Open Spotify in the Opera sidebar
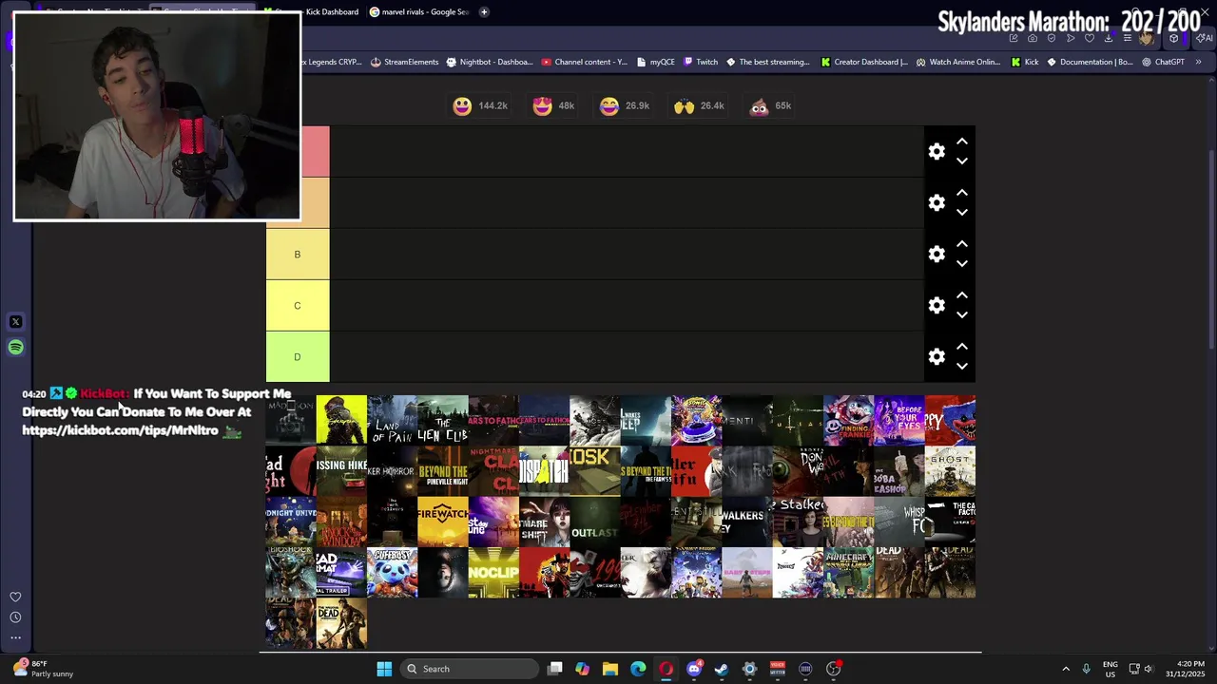1217x684 pixels. coord(15,348)
